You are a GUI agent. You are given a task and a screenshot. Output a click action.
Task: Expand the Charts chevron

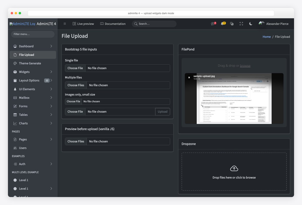[x=51, y=123]
